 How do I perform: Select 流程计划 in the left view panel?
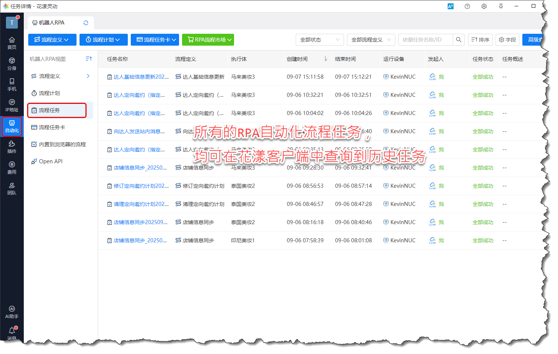click(49, 93)
